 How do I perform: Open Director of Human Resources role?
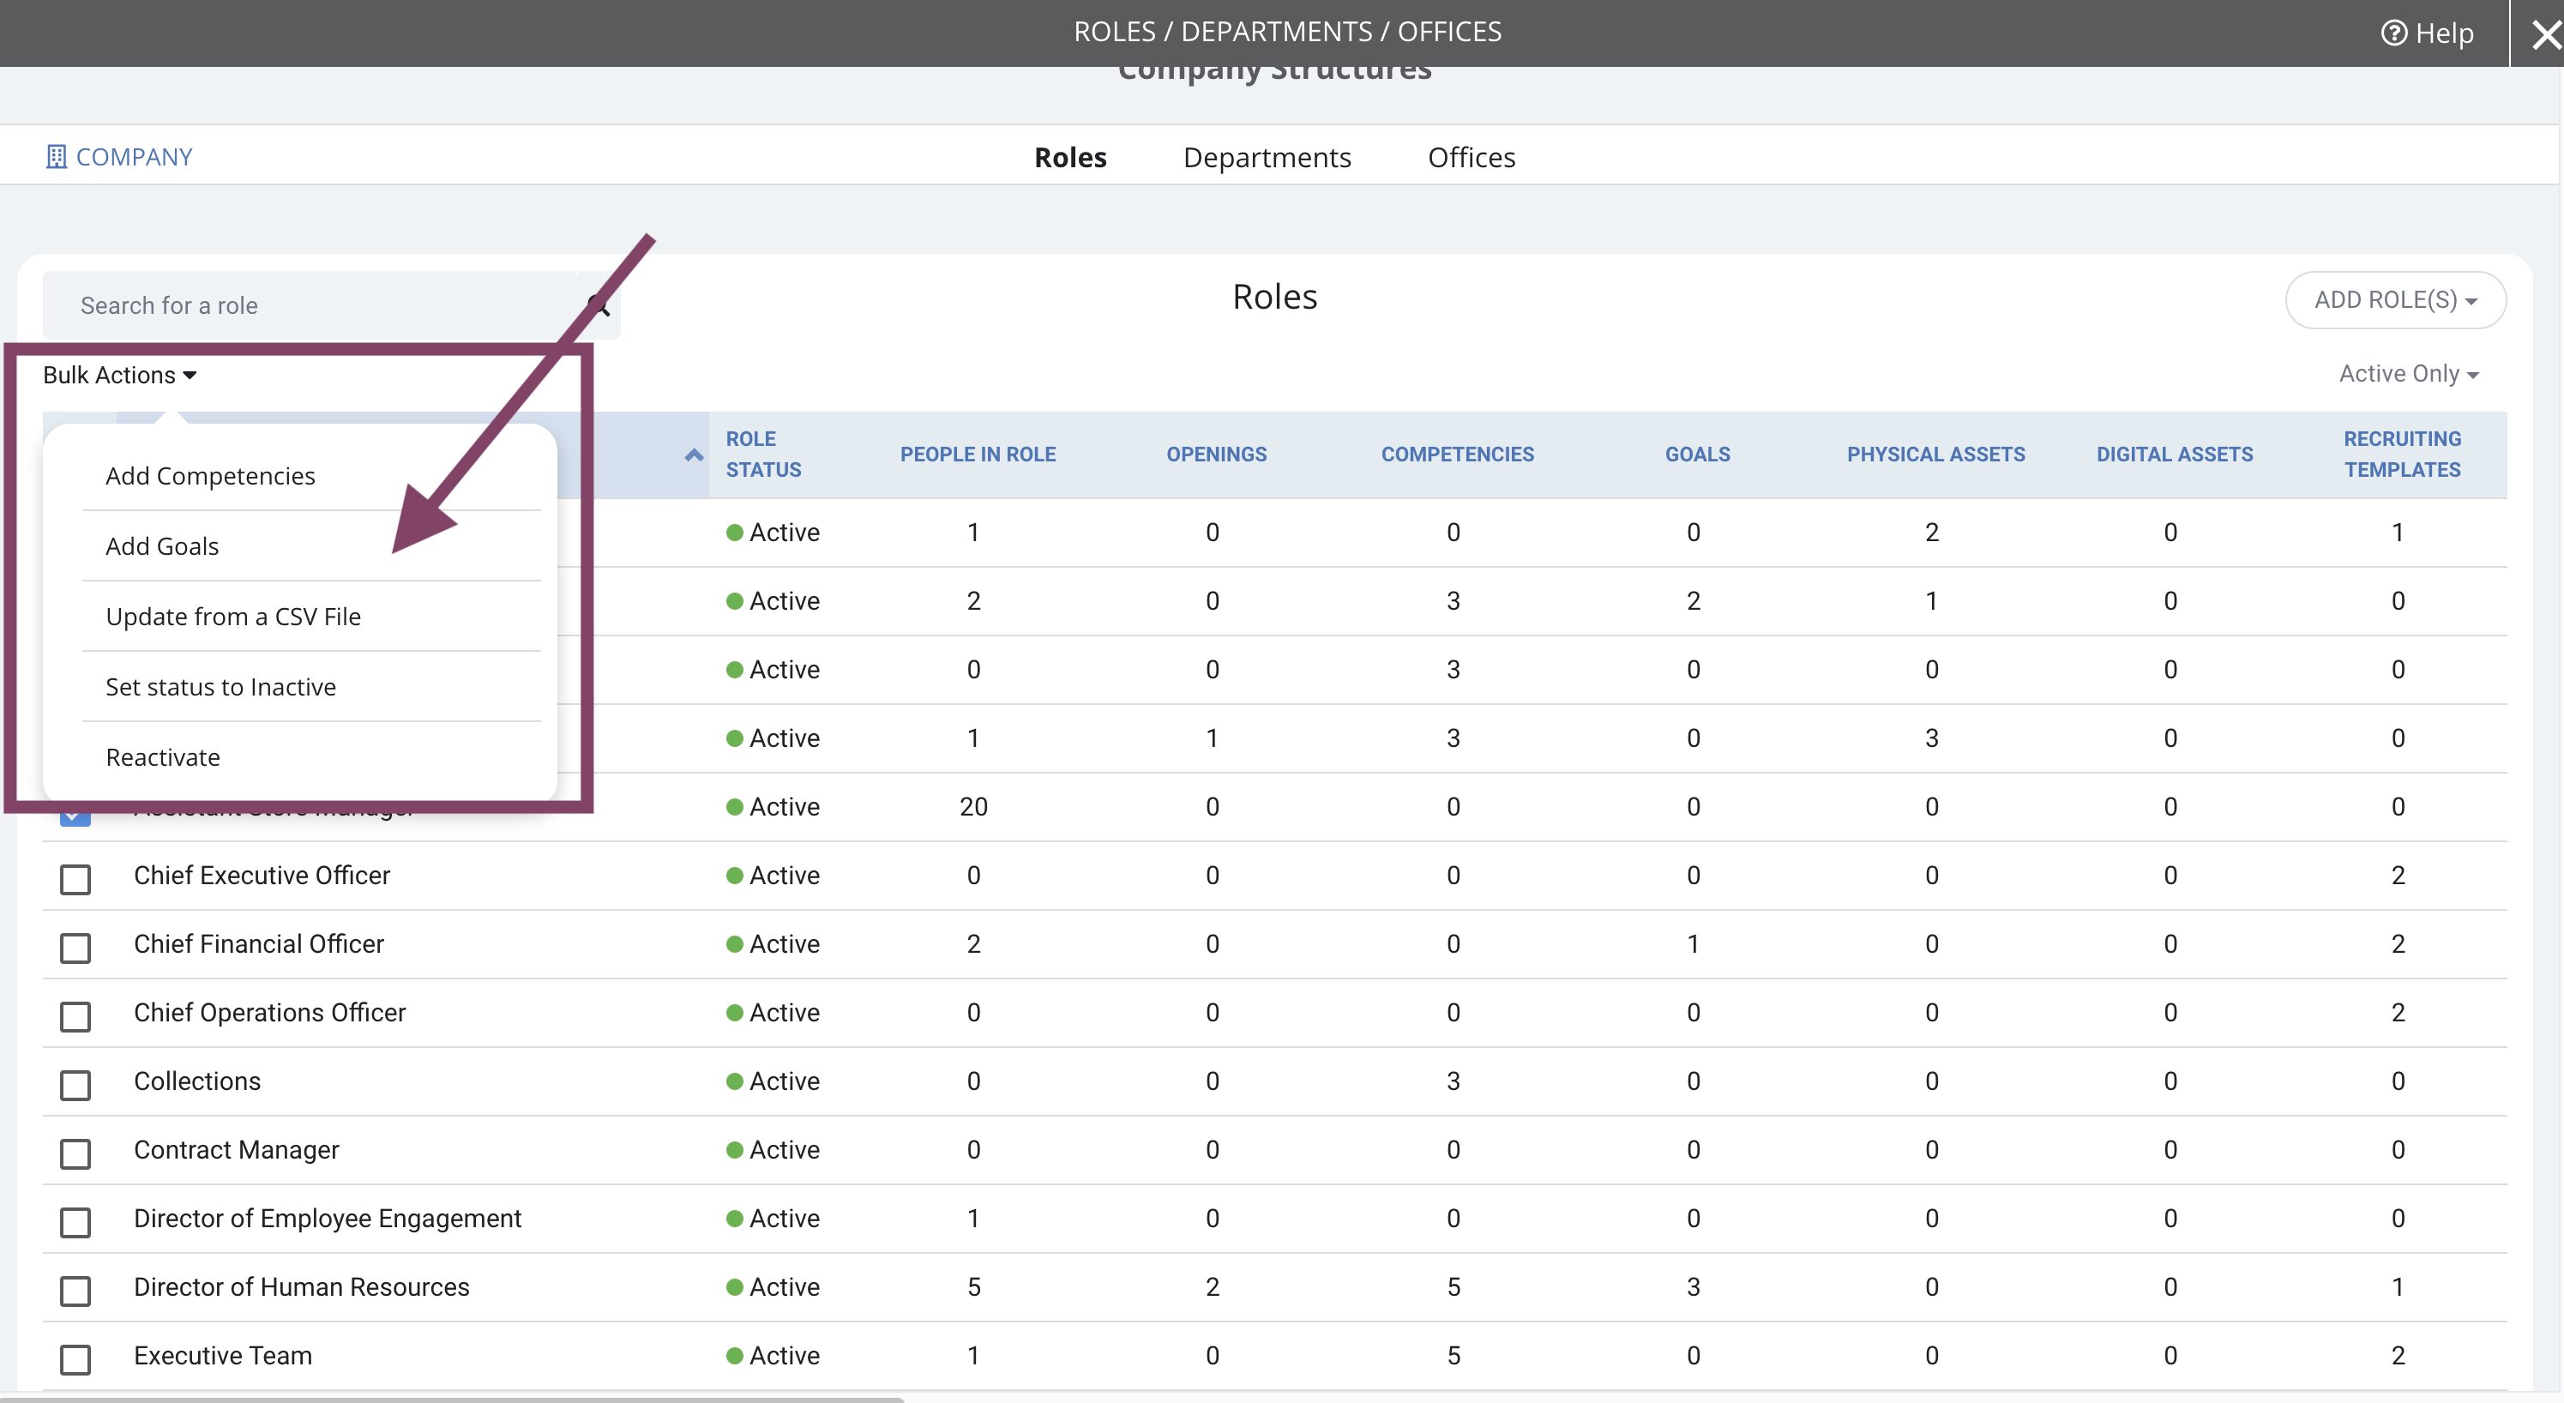tap(302, 1287)
